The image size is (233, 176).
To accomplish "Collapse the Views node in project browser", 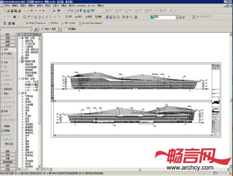I will click(x=20, y=38).
